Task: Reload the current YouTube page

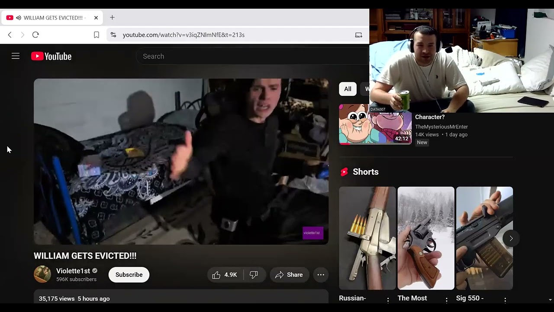Action: (x=35, y=35)
